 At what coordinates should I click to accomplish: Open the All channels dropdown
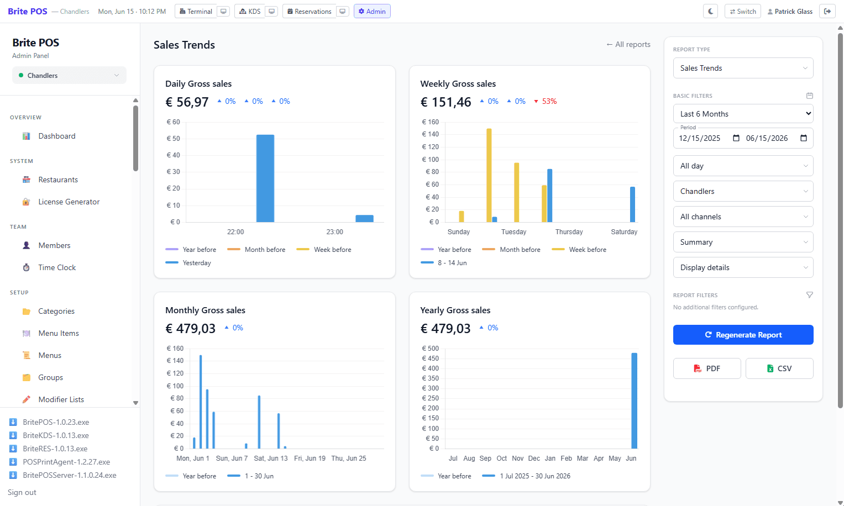743,217
